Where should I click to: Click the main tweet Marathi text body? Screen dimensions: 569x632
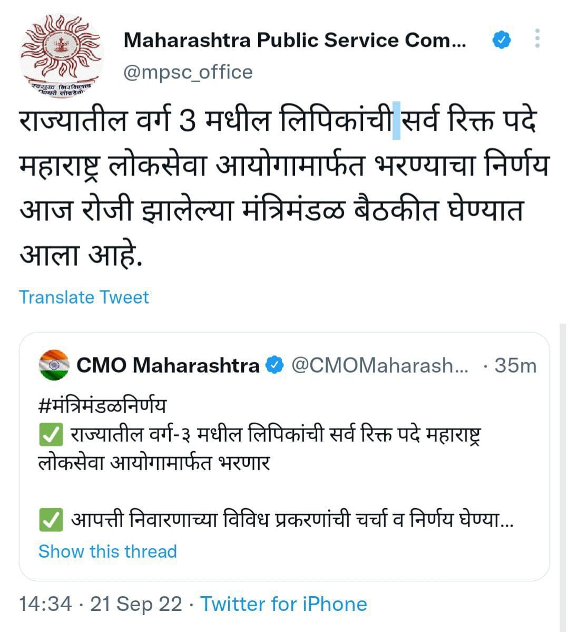tap(284, 187)
